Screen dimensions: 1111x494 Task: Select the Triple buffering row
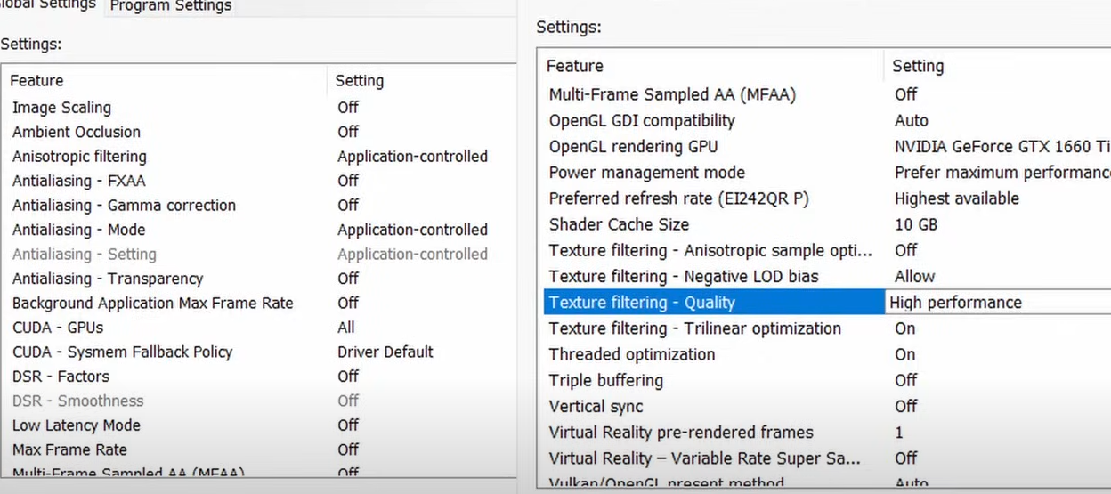click(605, 381)
